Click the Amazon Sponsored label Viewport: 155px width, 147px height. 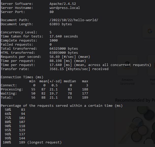[127, 82]
